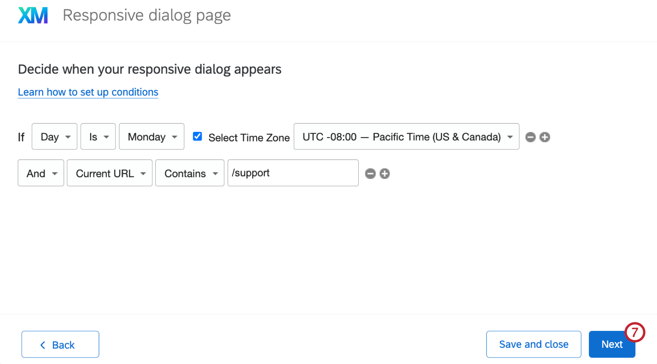Click the Select Time Zone label

click(x=249, y=138)
